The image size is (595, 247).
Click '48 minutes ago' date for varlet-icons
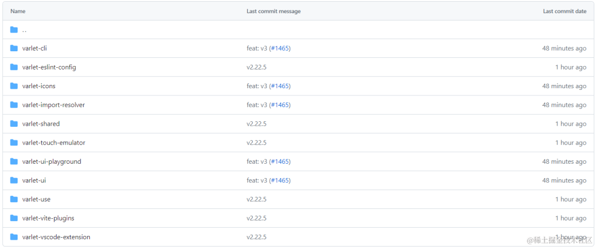pos(564,86)
